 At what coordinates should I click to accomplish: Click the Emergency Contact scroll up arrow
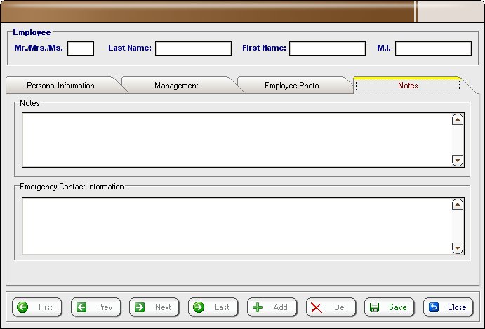coord(458,204)
